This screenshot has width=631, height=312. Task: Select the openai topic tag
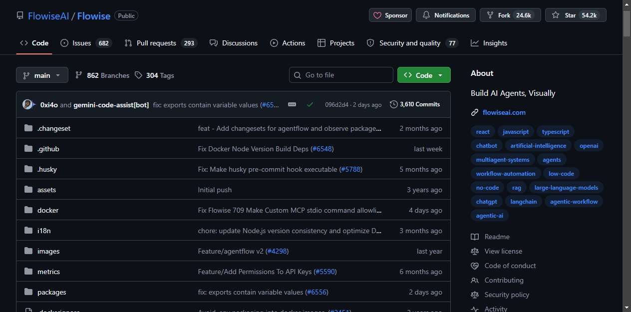tap(589, 146)
